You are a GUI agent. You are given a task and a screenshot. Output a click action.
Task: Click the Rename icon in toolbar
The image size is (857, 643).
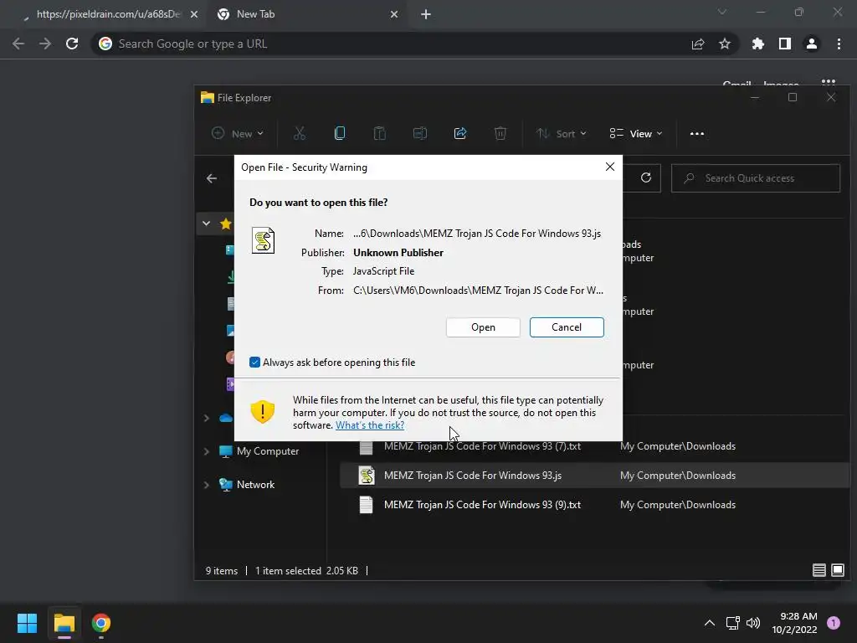pyautogui.click(x=420, y=133)
